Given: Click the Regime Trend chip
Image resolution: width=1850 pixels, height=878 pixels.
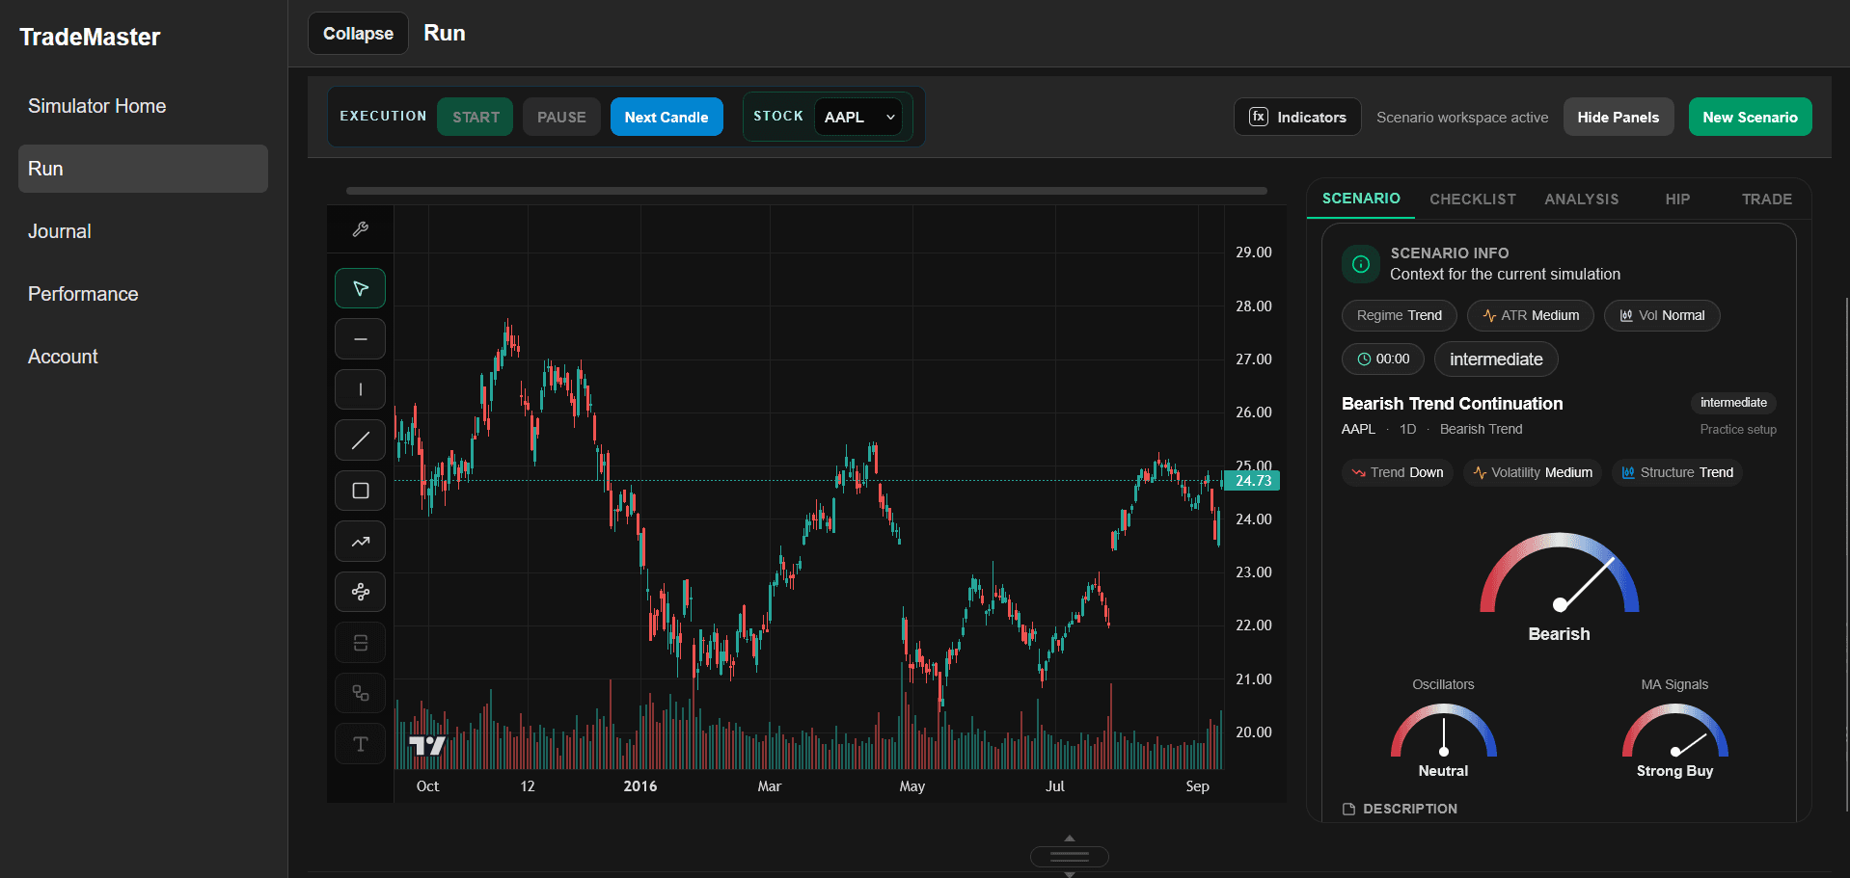Looking at the screenshot, I should [1400, 316].
